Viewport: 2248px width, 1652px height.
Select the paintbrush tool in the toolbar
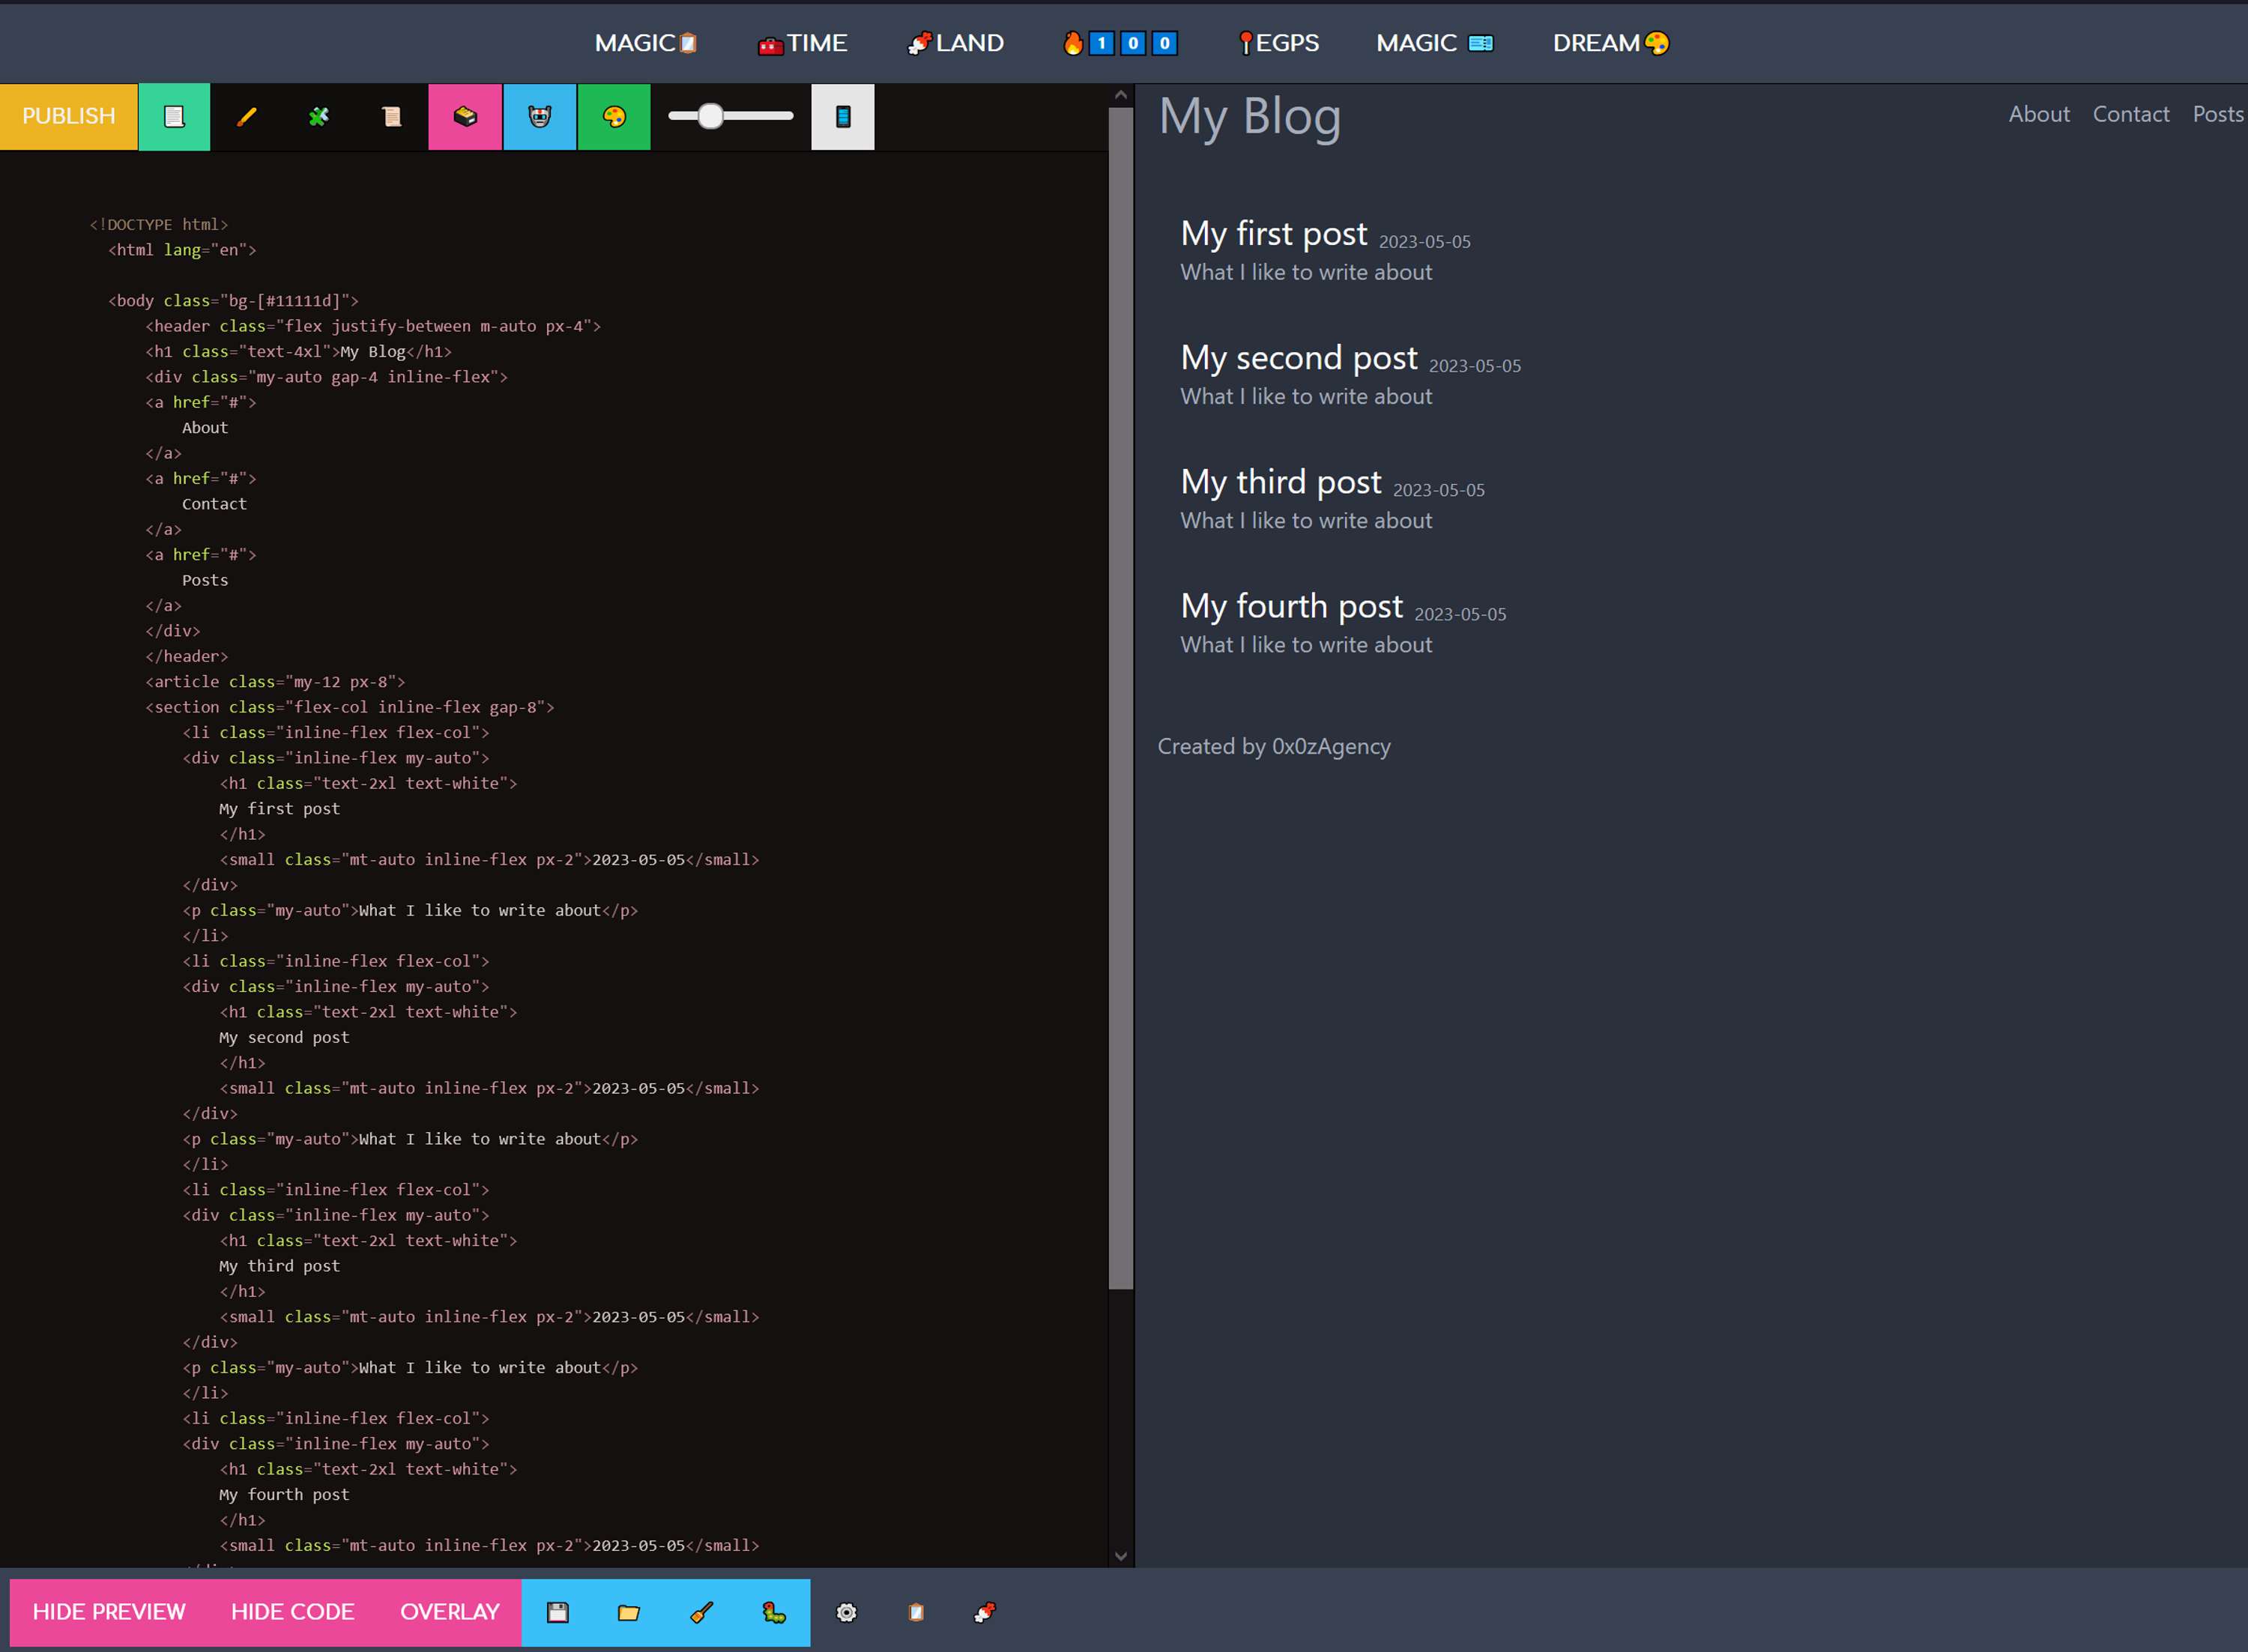[x=246, y=117]
